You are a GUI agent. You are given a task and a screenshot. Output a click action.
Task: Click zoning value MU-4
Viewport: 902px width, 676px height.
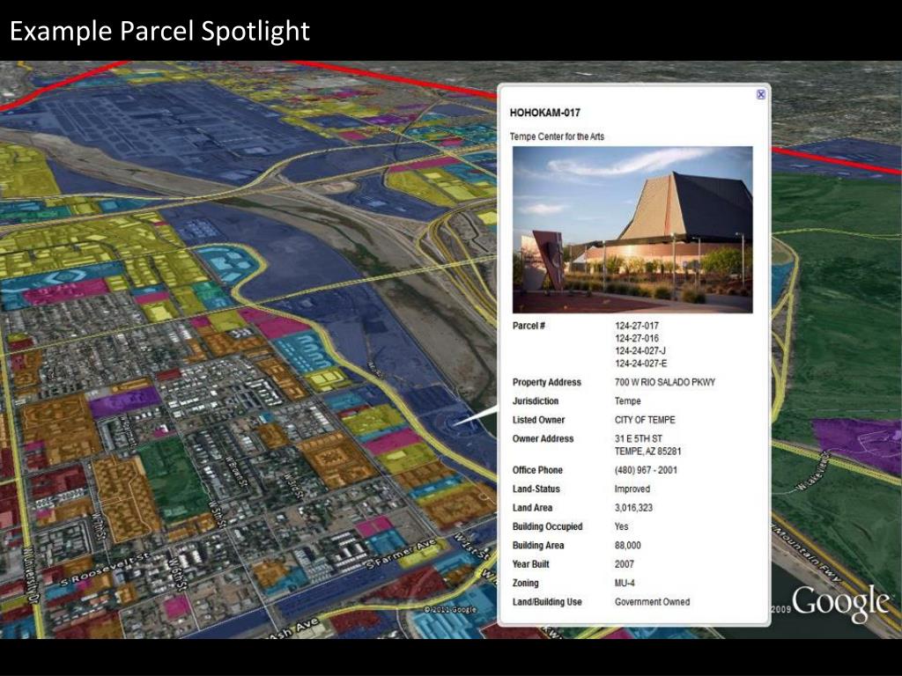(x=625, y=583)
